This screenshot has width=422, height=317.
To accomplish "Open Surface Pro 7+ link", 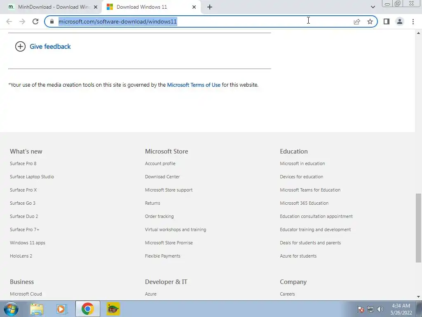I will (24, 229).
